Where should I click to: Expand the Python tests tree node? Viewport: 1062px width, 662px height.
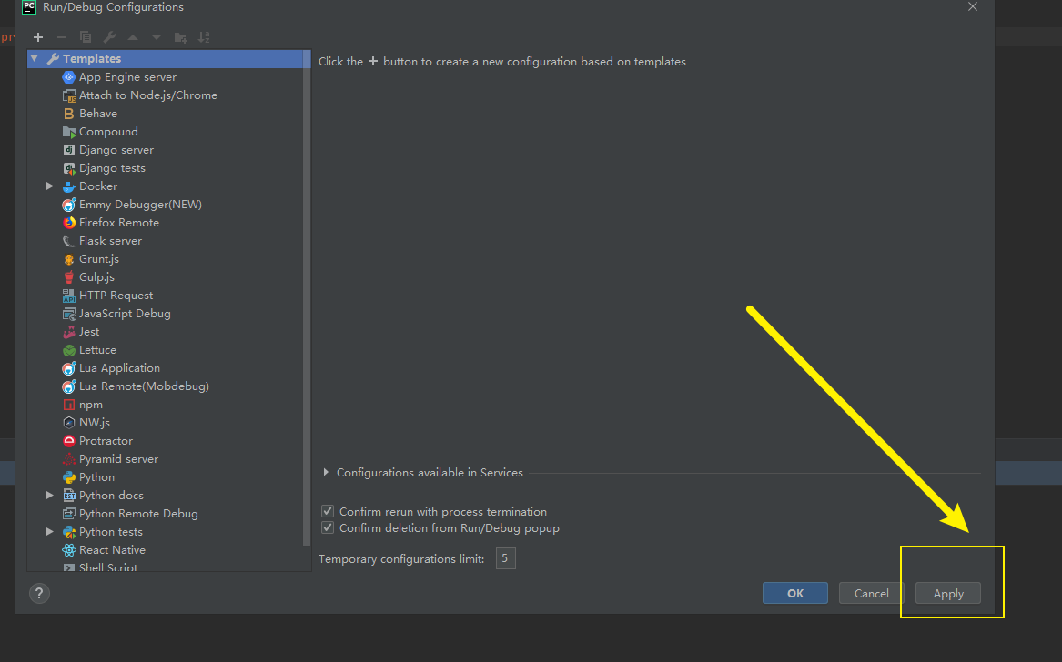tap(50, 531)
